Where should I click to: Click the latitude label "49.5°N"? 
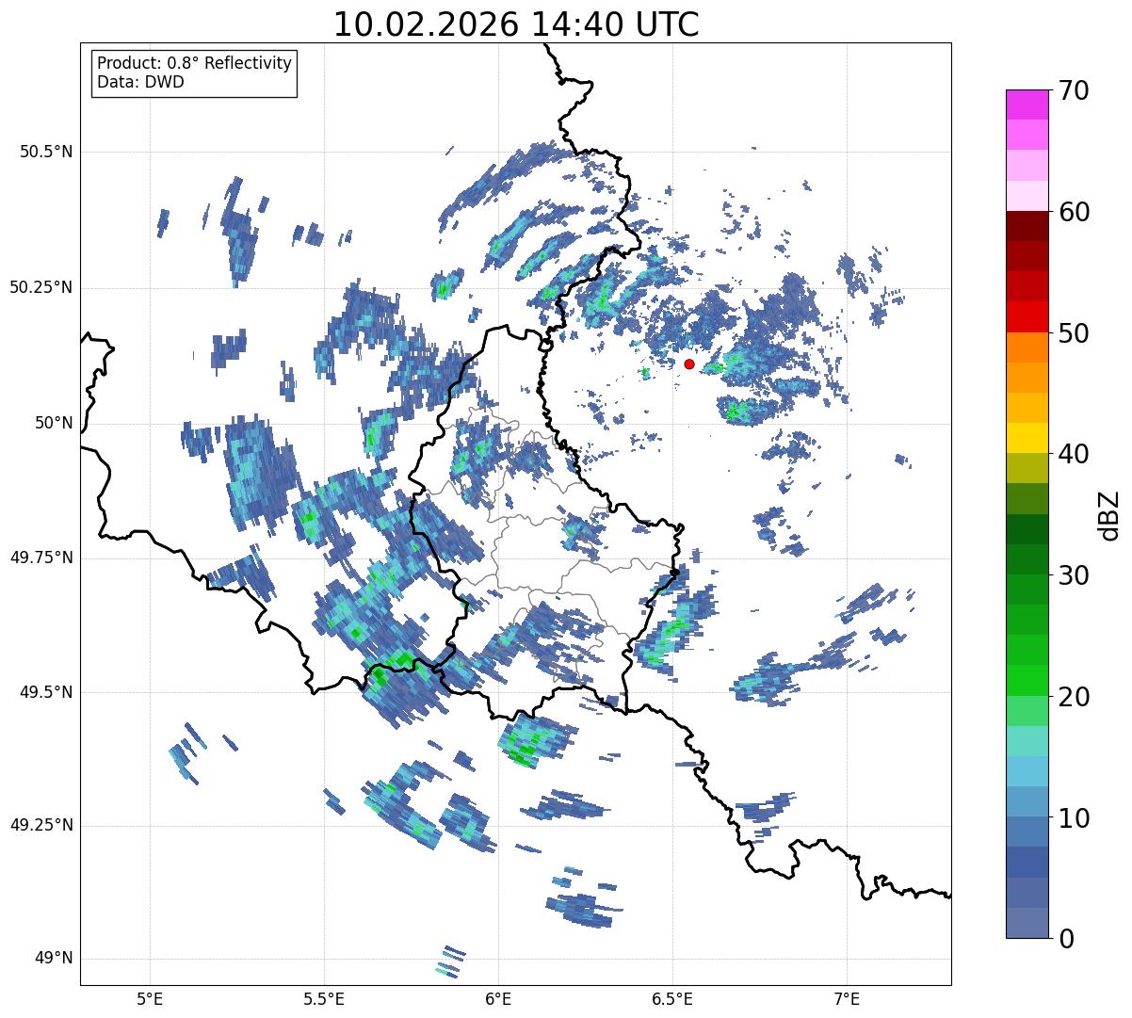click(46, 692)
